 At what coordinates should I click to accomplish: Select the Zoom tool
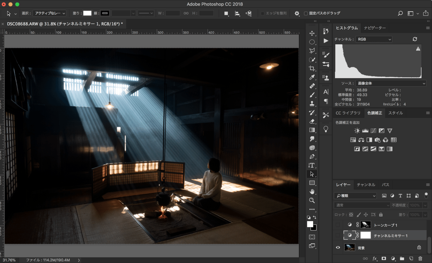pos(312,200)
